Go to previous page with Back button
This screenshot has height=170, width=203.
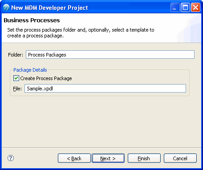tap(74, 158)
